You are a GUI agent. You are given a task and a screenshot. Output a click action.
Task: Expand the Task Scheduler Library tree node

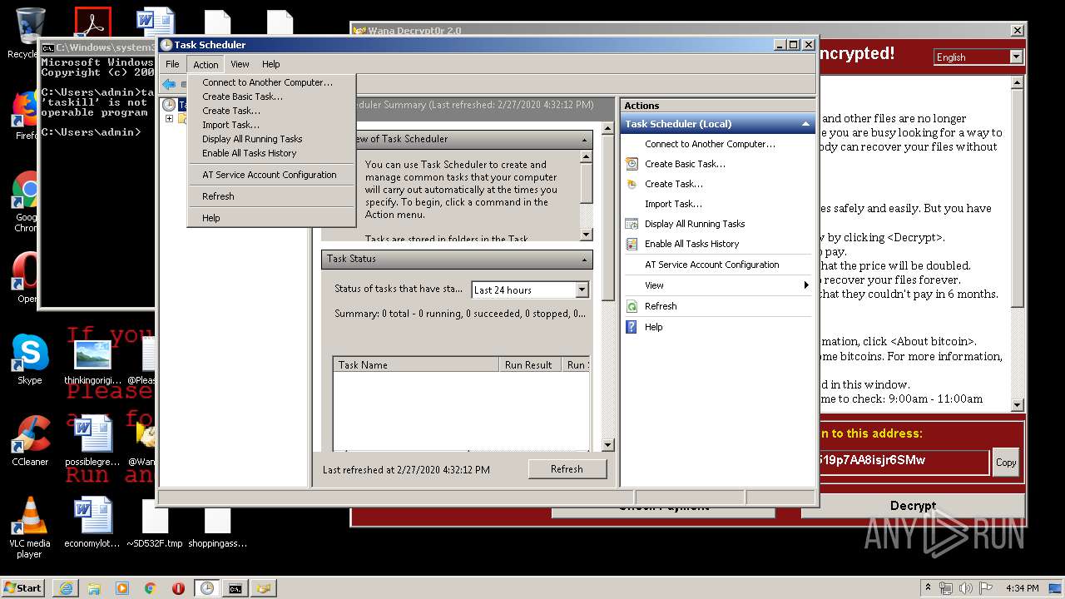(x=170, y=119)
